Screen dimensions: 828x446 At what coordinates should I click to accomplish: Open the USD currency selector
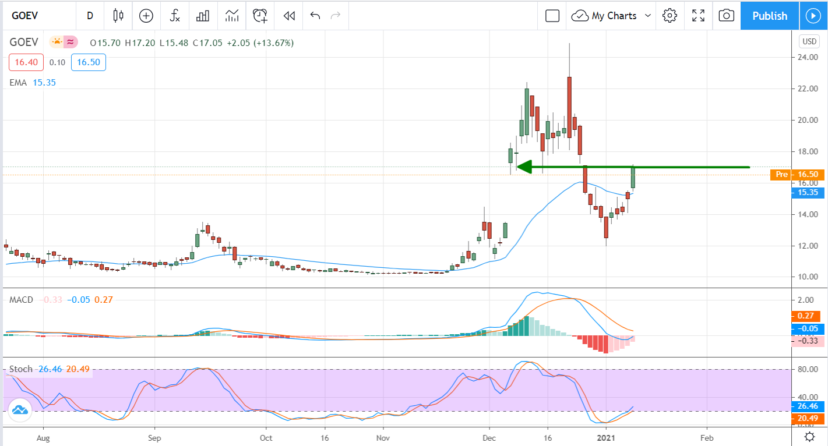(809, 41)
